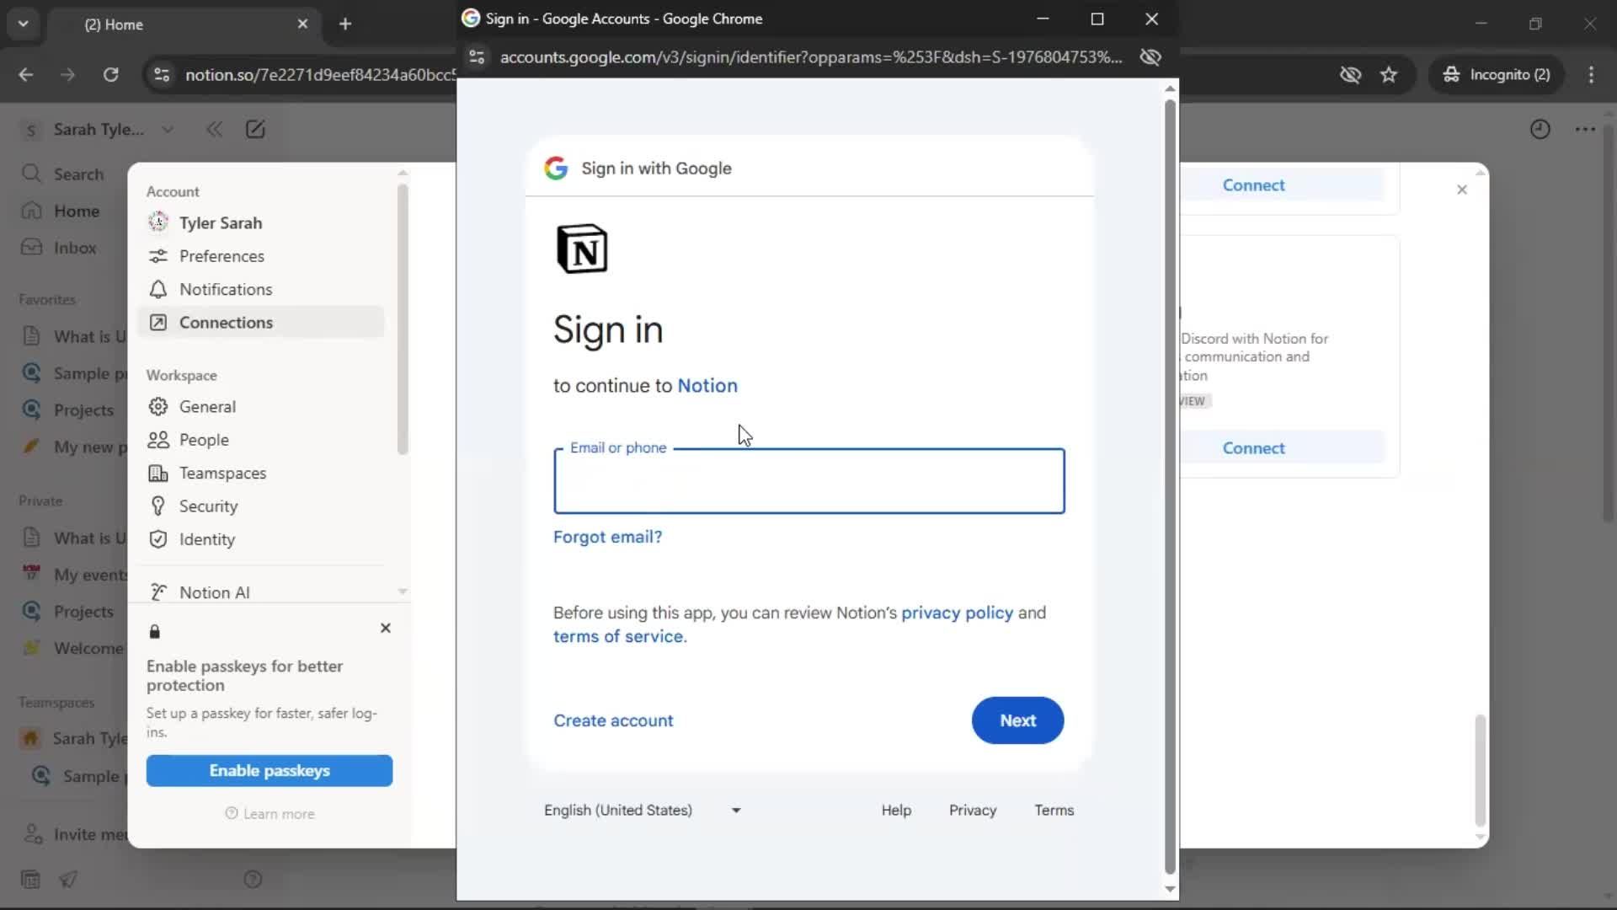Open Notifications in Notion settings
This screenshot has height=910, width=1617.
(261, 289)
